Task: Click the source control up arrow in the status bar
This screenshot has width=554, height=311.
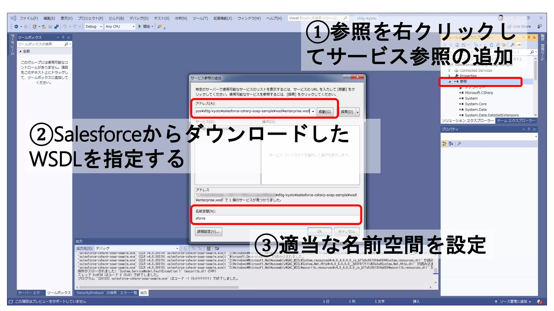Action: (496, 302)
